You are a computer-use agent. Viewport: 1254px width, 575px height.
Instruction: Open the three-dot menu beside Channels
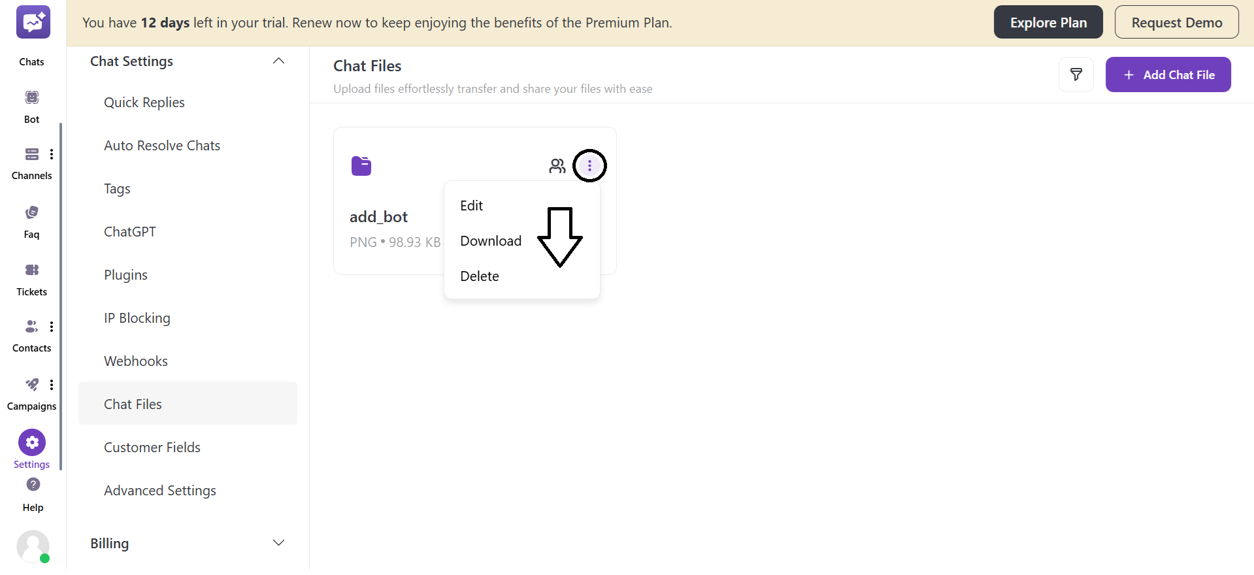tap(52, 154)
